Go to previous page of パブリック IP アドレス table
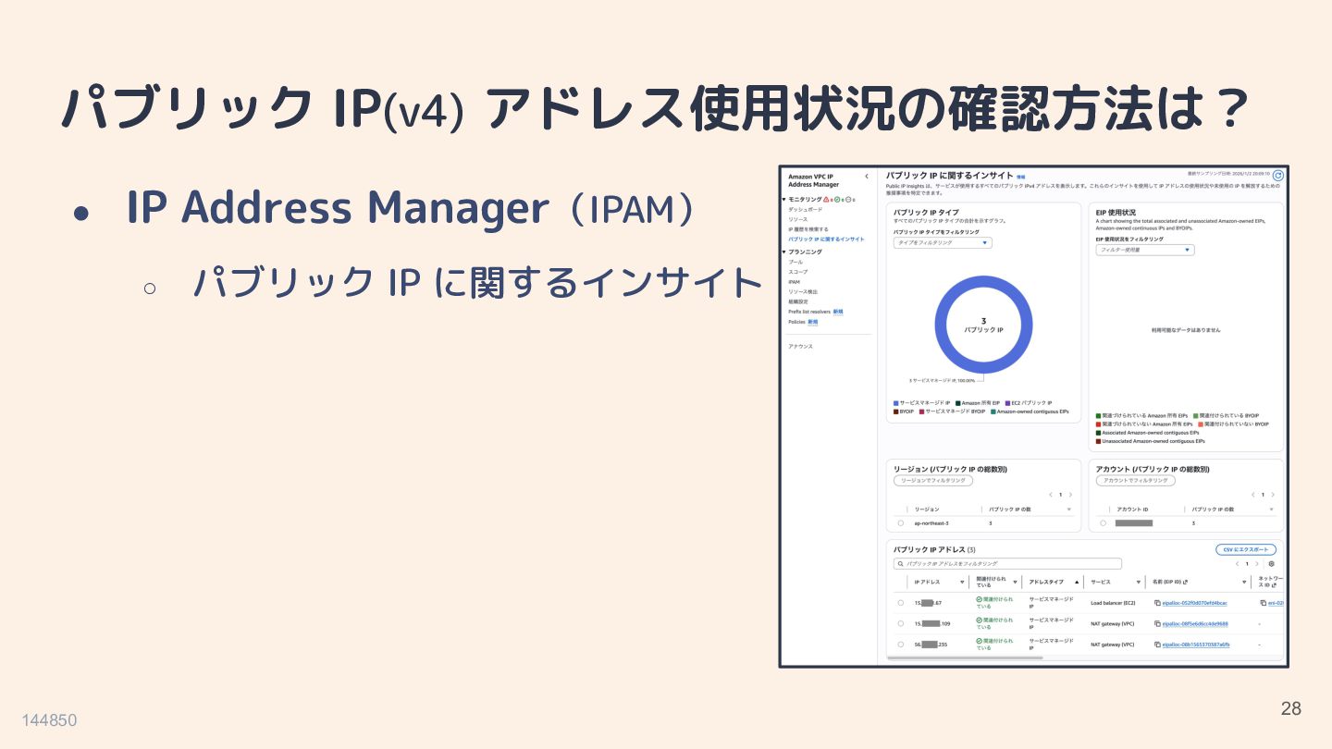Viewport: 1332px width, 749px height. click(1237, 563)
